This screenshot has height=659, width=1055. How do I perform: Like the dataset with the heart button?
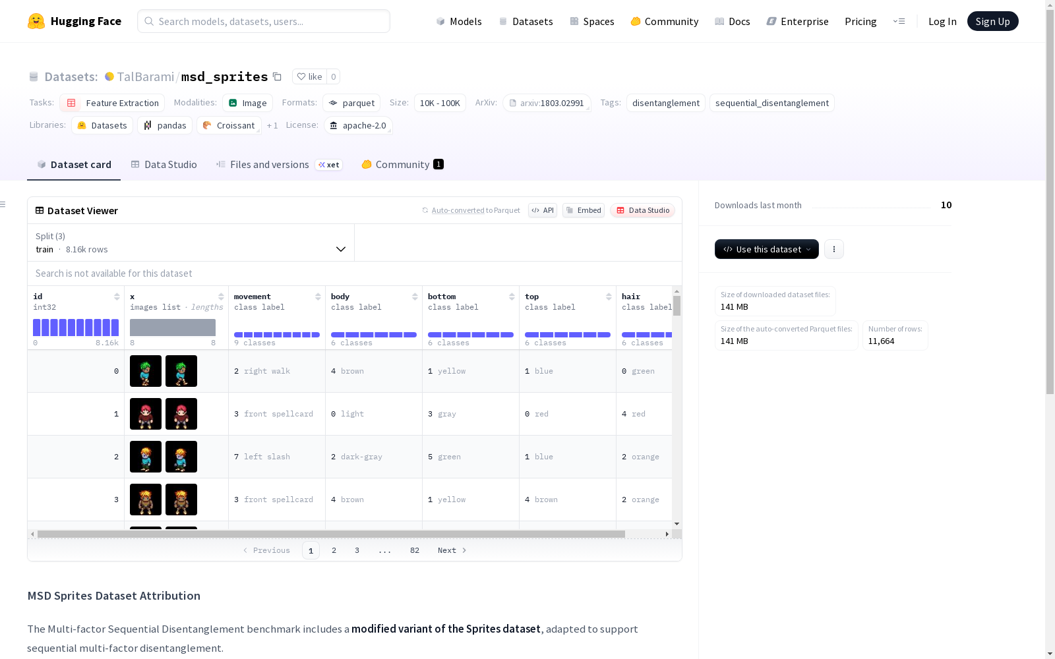click(310, 76)
